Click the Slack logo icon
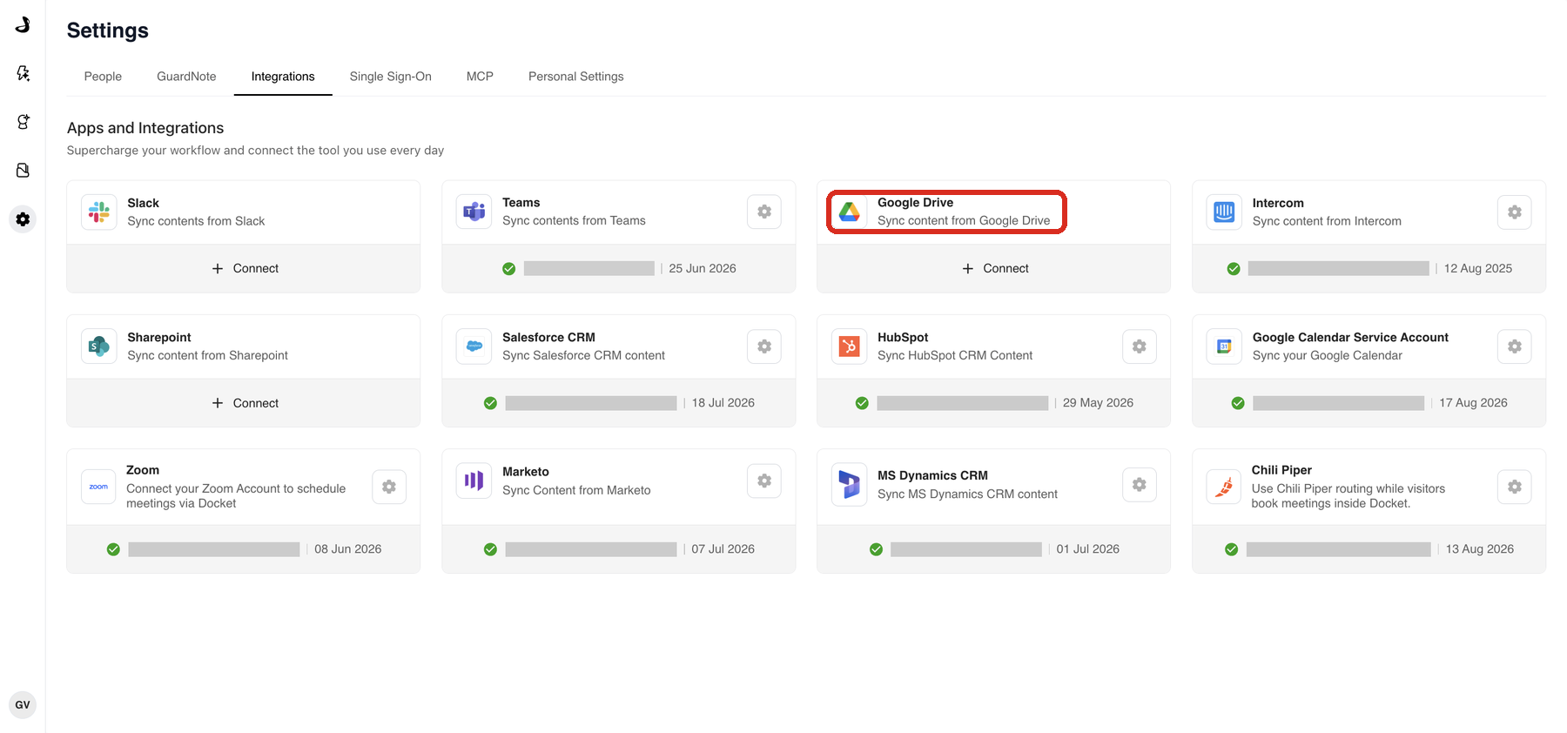This screenshot has width=1567, height=733. [99, 212]
